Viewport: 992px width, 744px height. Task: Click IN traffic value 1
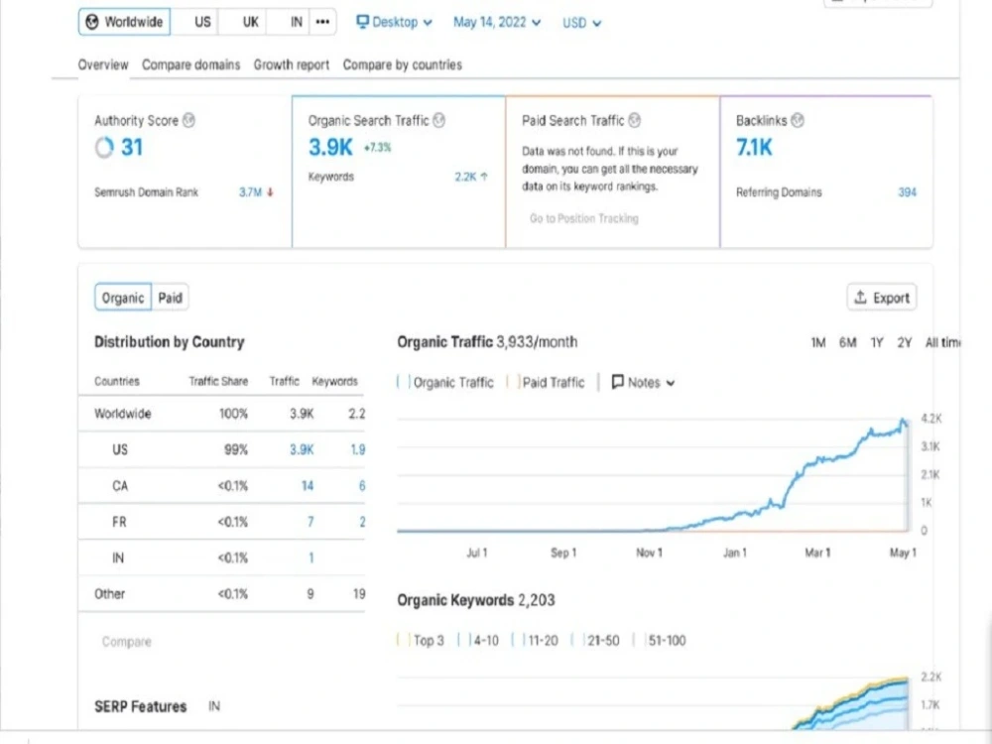point(311,558)
